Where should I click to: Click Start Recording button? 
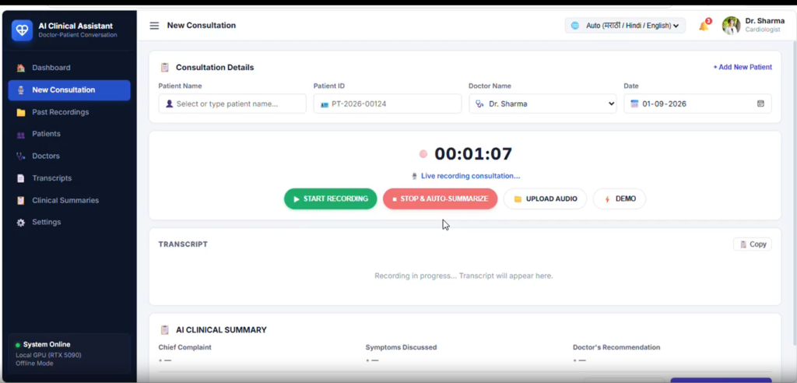click(x=330, y=199)
